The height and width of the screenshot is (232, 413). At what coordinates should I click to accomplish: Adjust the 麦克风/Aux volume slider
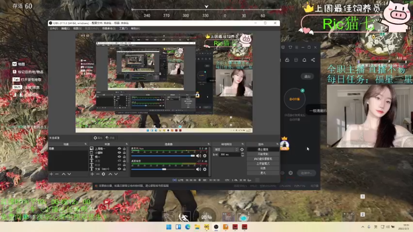163,156
